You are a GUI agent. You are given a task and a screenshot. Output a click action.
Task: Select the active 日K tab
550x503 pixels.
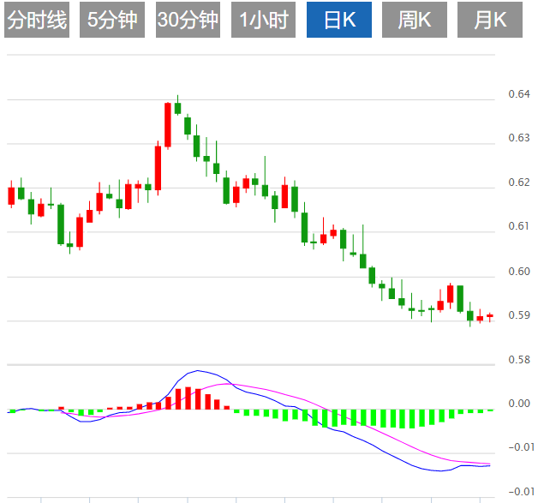click(x=339, y=20)
